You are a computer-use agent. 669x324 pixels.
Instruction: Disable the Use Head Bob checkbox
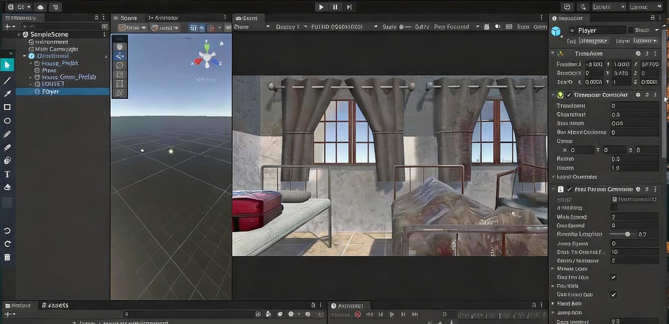click(x=614, y=295)
